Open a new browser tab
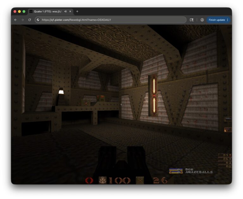The image size is (243, 199). pyautogui.click(x=77, y=11)
